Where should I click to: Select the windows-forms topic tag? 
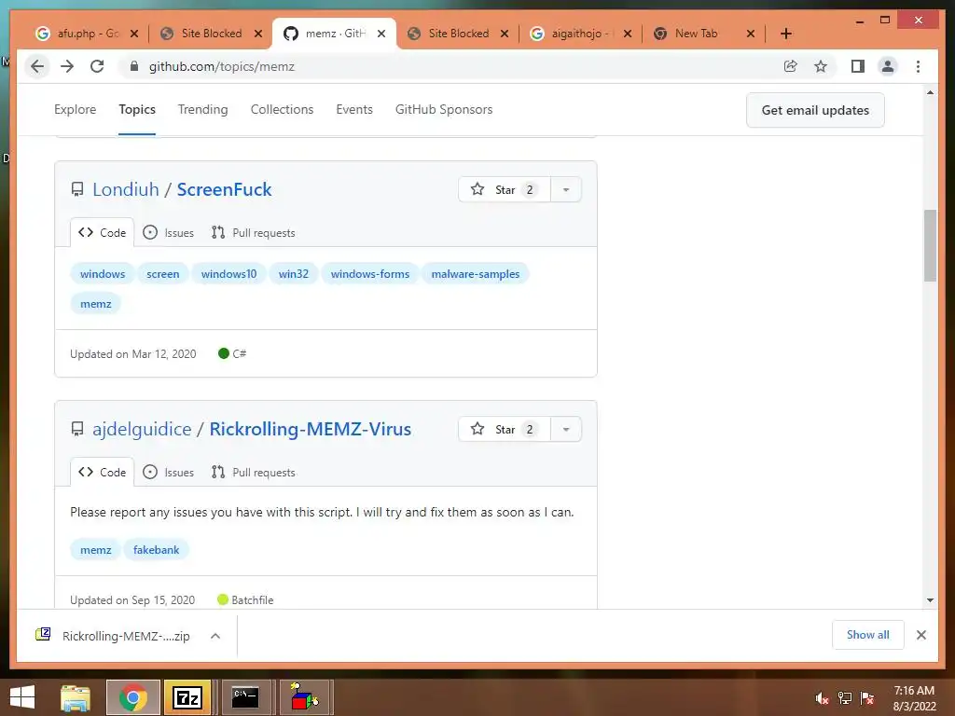coord(370,274)
